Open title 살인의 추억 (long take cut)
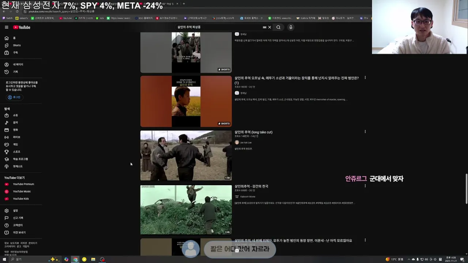Screen dimensions: 468x263 [253, 132]
